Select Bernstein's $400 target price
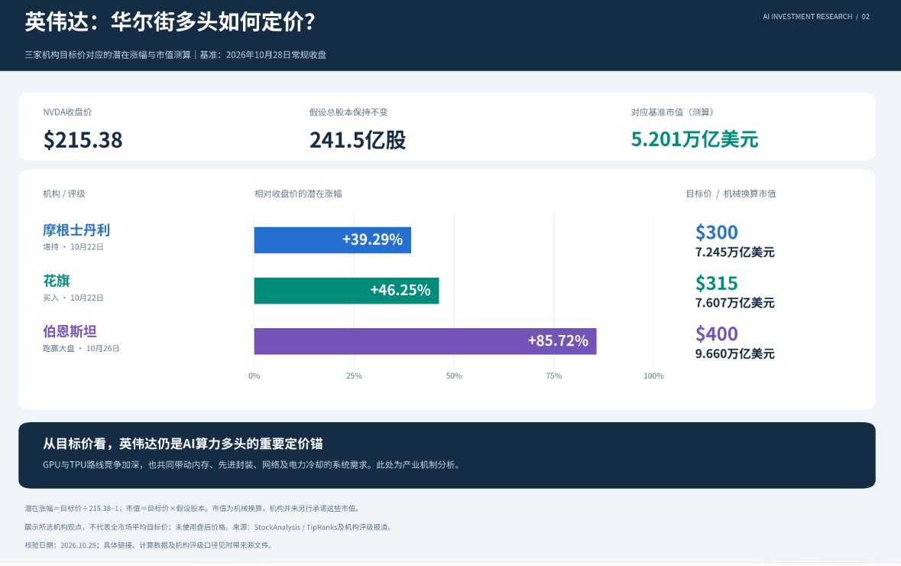The height and width of the screenshot is (566, 901). click(717, 334)
